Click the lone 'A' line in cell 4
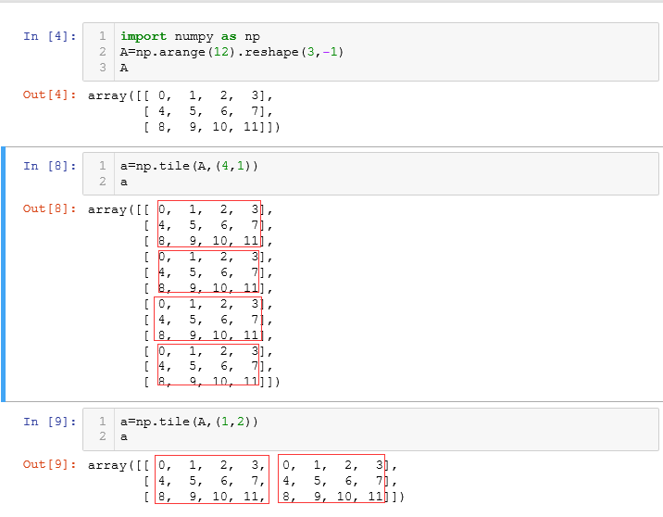 click(124, 68)
